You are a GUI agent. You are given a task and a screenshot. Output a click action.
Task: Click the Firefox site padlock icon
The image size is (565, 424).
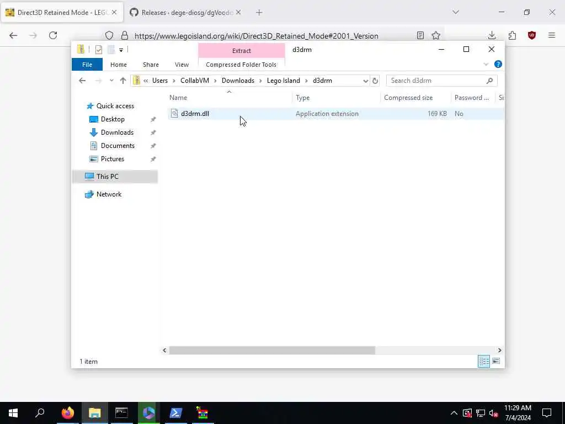pos(125,35)
